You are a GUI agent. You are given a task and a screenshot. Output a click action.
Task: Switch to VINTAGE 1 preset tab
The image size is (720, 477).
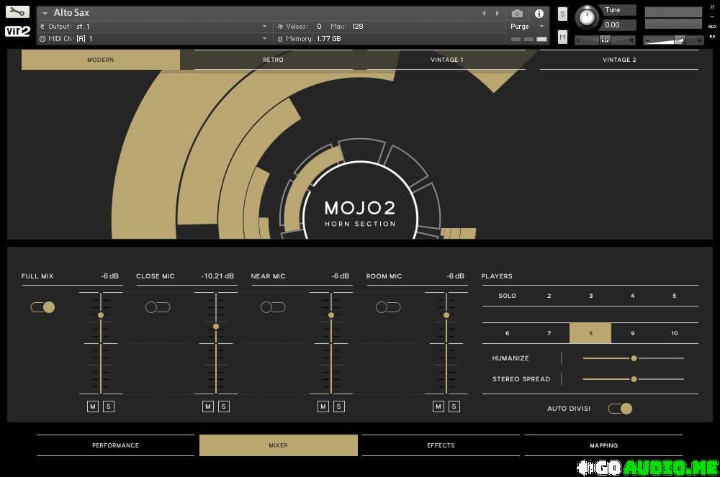(446, 60)
